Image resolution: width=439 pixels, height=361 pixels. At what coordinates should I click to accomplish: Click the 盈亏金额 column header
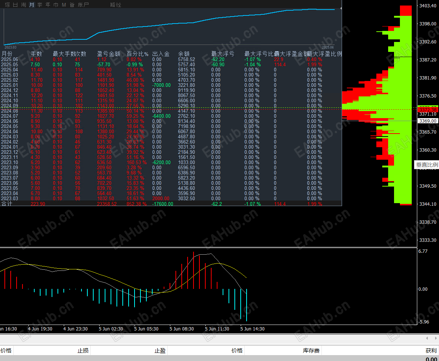[x=109, y=54]
